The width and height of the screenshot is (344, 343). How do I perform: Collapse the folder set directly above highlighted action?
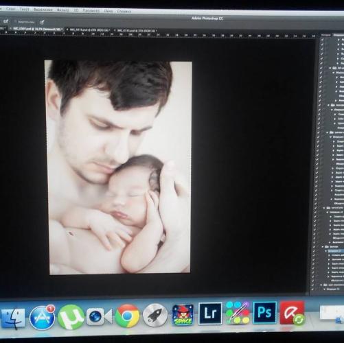[x=323, y=247]
